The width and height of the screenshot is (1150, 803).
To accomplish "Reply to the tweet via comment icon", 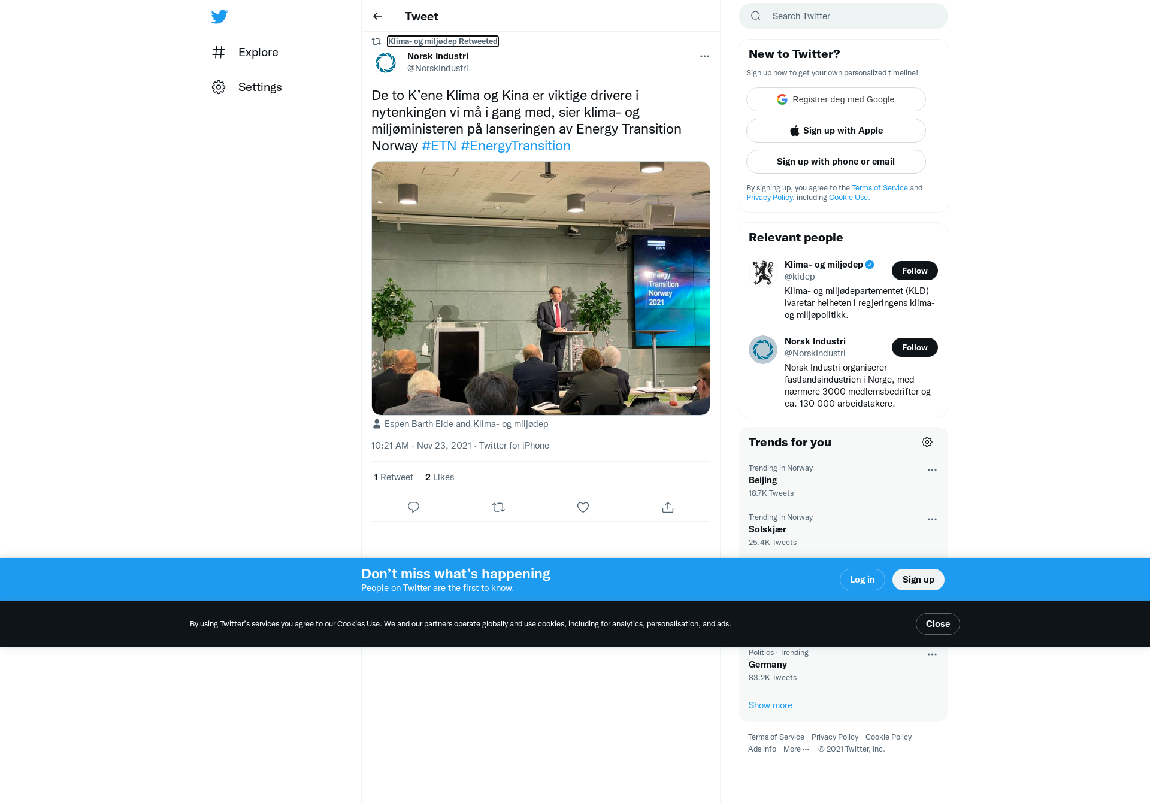I will [x=413, y=507].
